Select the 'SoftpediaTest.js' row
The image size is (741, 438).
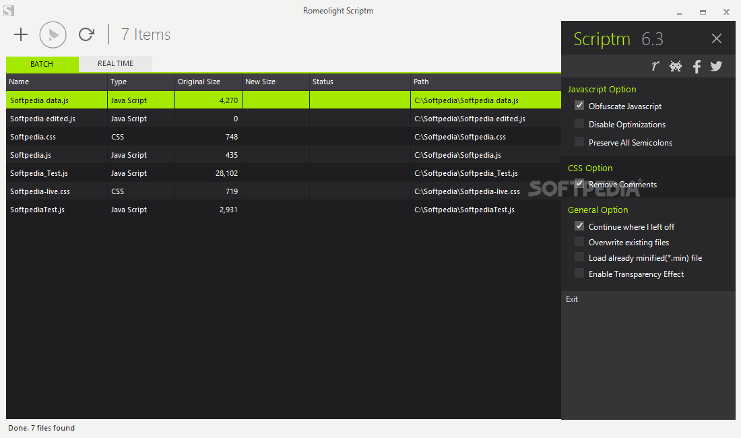tap(284, 210)
